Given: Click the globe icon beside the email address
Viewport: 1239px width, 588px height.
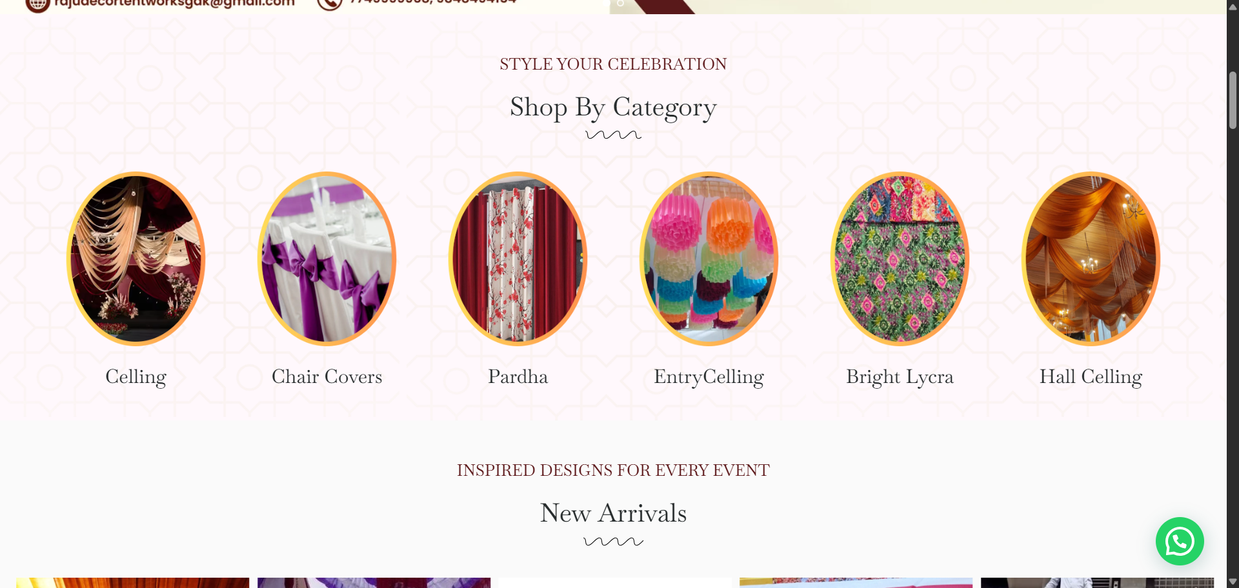Looking at the screenshot, I should pyautogui.click(x=37, y=4).
